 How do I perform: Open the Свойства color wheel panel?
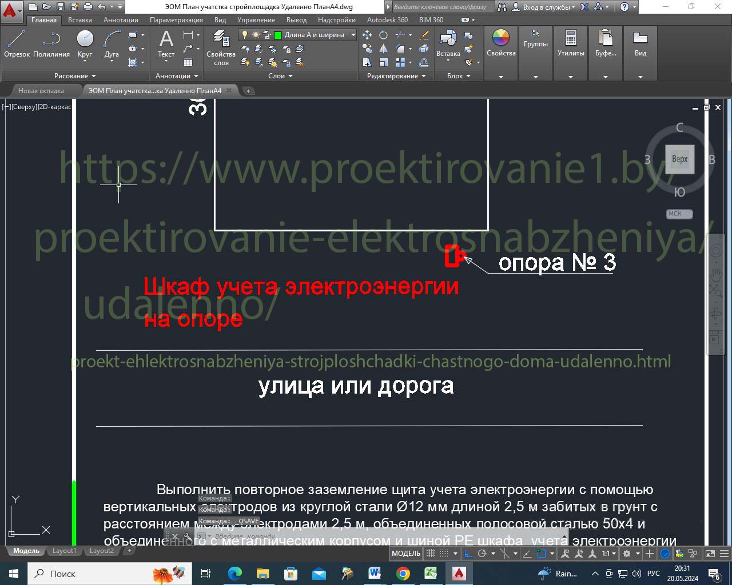[x=500, y=43]
